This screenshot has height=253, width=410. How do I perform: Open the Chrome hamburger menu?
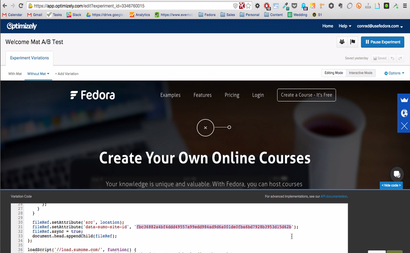[405, 6]
